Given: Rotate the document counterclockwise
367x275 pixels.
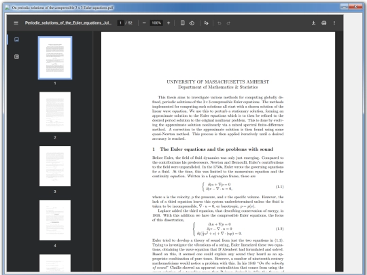Looking at the screenshot, I should (x=192, y=23).
